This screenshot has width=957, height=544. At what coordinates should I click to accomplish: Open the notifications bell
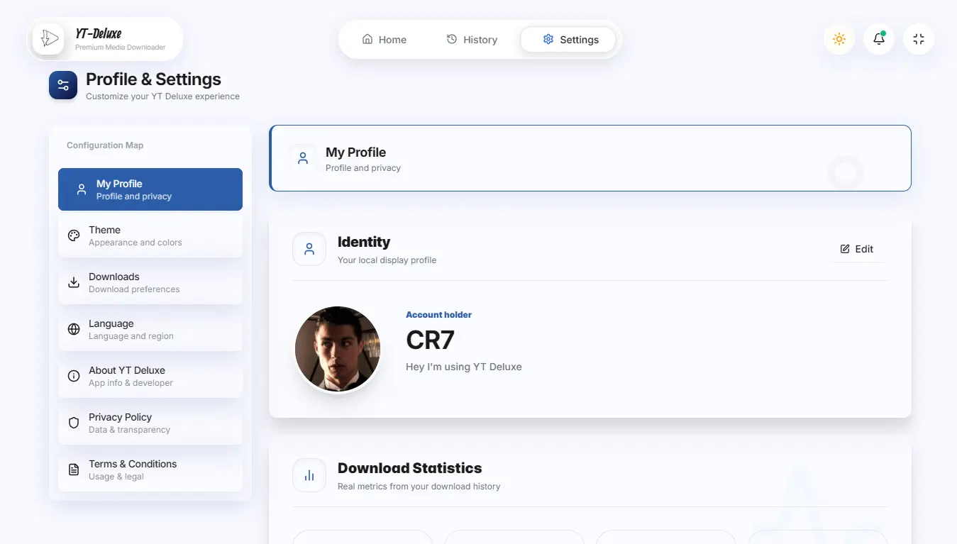(x=879, y=39)
